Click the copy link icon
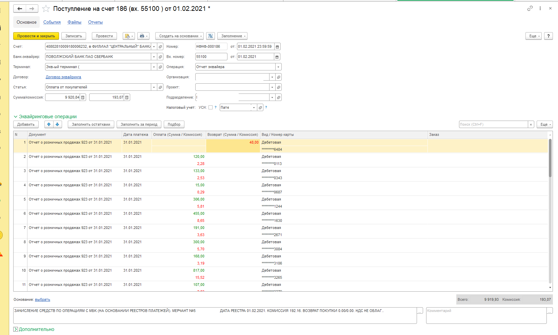 [530, 8]
